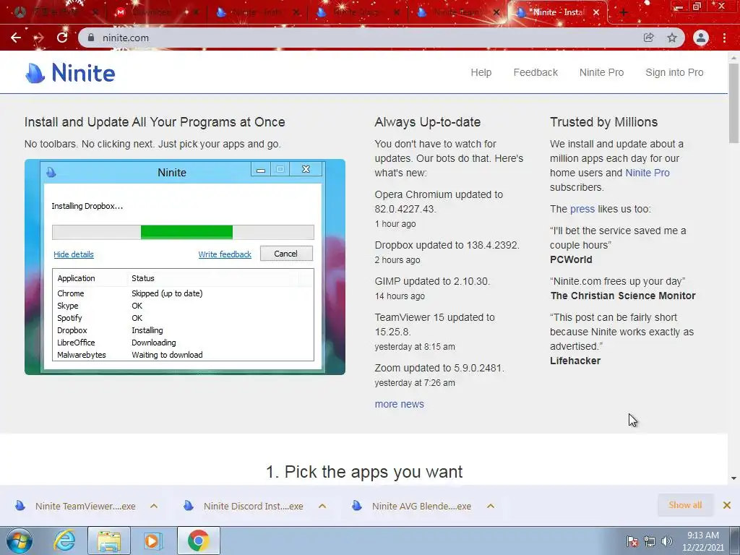740x555 pixels.
Task: Close the downloads bar
Action: pos(727,505)
